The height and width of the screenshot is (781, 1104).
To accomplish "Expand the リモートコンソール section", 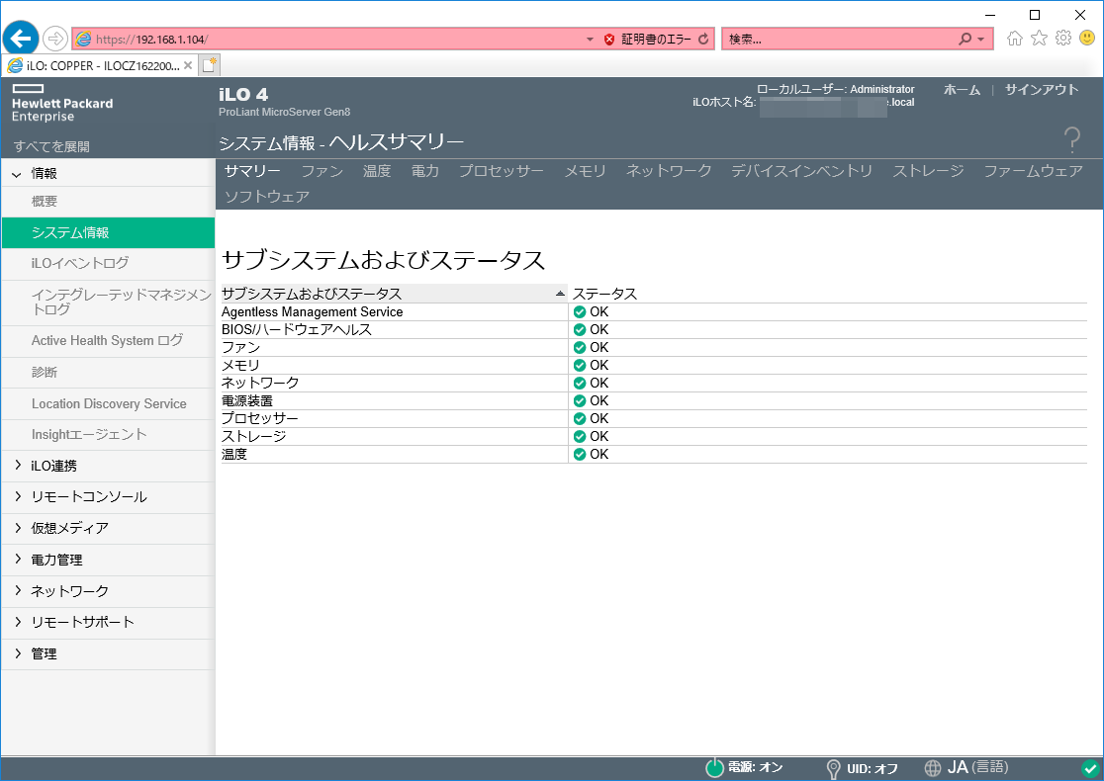I will click(18, 496).
